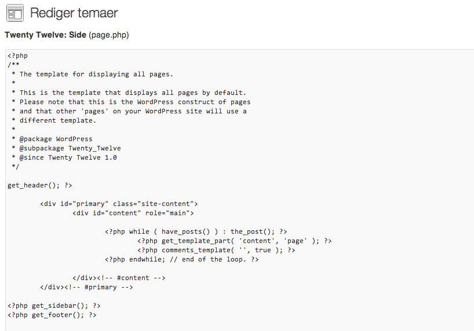Viewport: 474px width, 331px height.
Task: Click the 'The template for displaying all pages' line
Action: coord(92,74)
